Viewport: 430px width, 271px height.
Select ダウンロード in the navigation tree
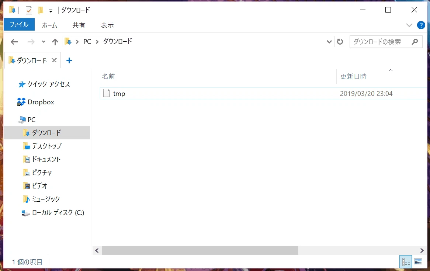[47, 133]
